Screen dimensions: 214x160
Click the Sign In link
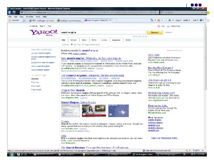[43, 26]
